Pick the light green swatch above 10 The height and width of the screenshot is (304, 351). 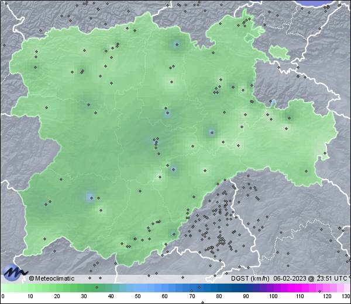[29, 288]
